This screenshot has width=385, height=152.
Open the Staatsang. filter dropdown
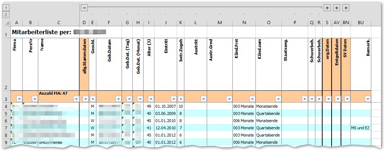[x=304, y=99]
